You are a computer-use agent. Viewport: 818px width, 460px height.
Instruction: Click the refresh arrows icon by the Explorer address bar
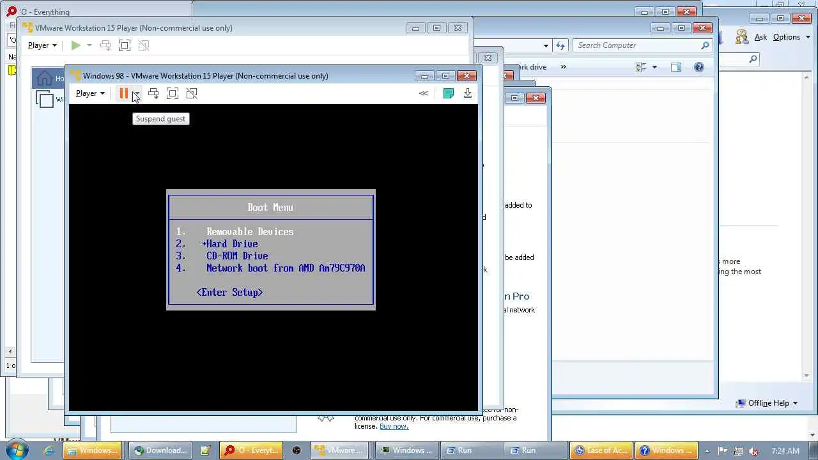pos(560,45)
